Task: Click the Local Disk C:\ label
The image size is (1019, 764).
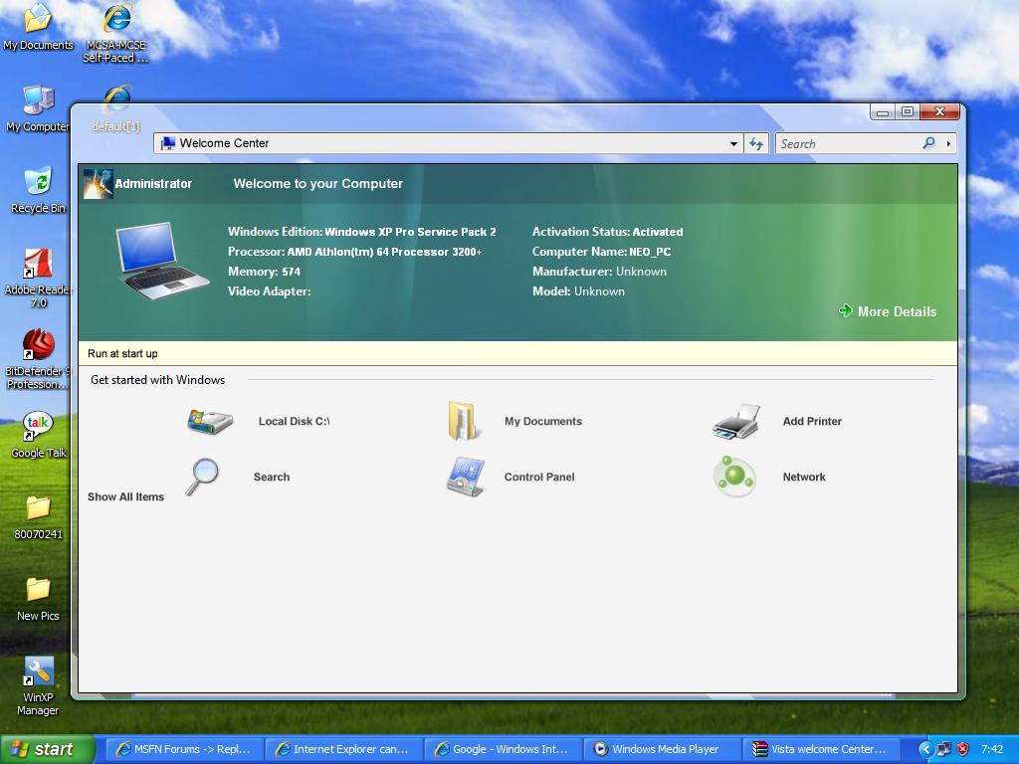Action: (294, 421)
